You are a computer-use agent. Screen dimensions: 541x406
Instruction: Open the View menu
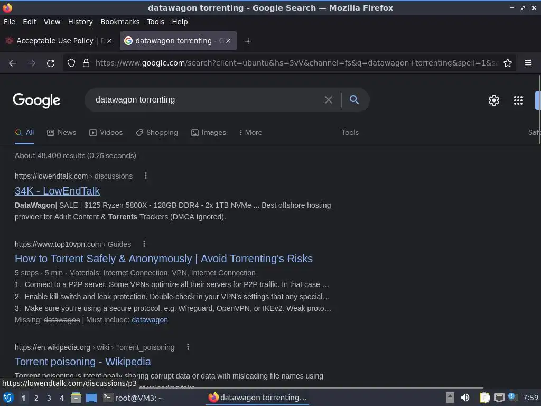pos(52,22)
